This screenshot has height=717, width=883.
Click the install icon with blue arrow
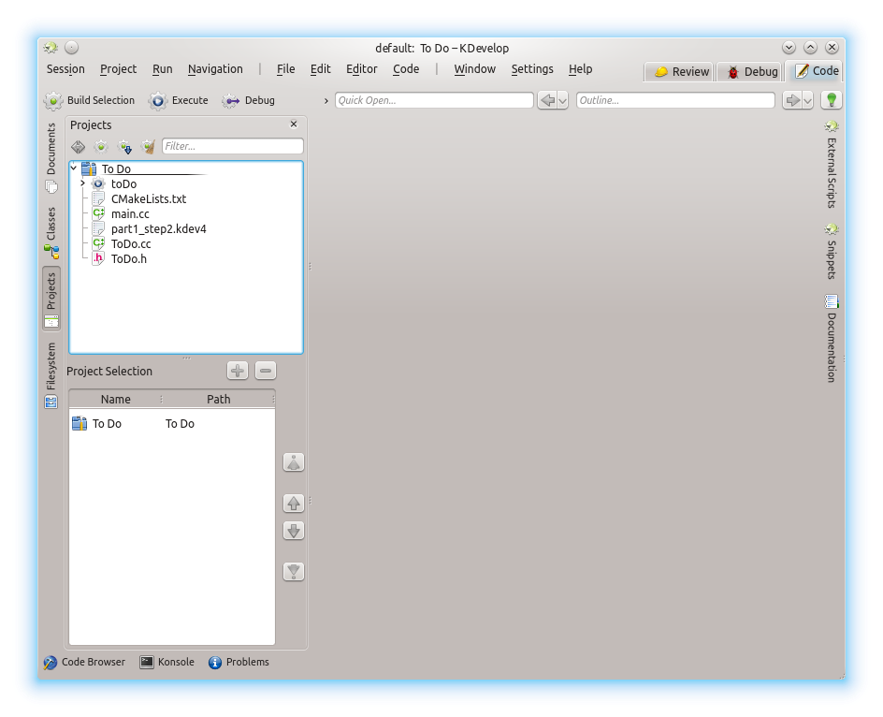coord(124,147)
